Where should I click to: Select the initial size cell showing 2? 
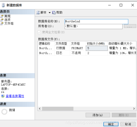(97, 53)
